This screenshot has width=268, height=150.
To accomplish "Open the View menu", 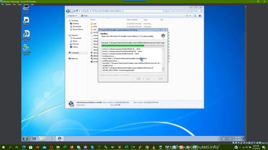I will coord(14,5).
